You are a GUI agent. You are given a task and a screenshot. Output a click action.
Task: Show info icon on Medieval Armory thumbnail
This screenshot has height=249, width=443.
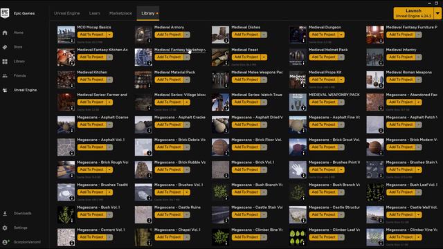[150, 40]
